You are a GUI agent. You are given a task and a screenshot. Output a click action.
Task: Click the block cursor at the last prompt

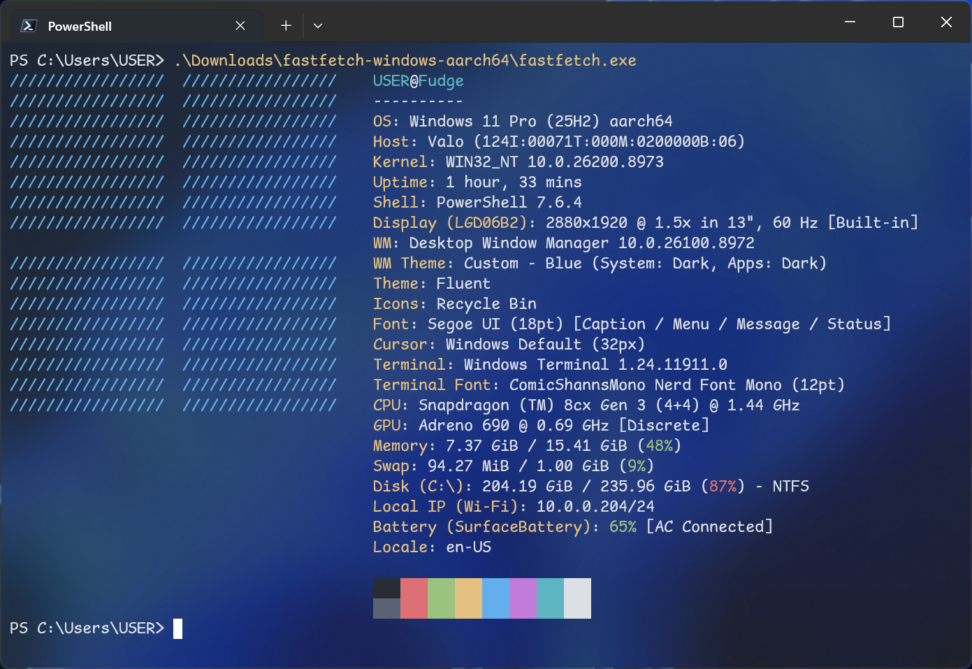177,628
